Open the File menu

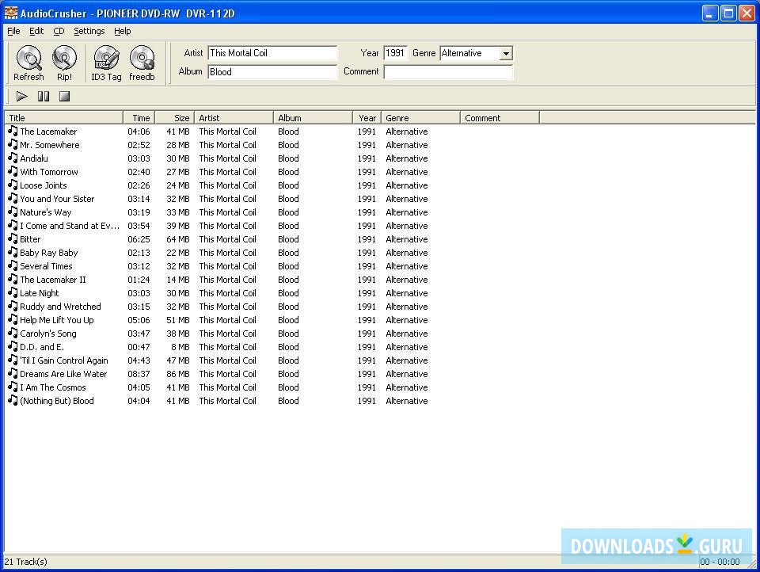point(13,31)
